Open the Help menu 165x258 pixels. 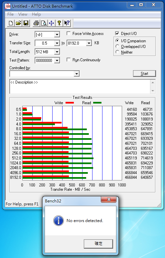[x=36, y=14]
